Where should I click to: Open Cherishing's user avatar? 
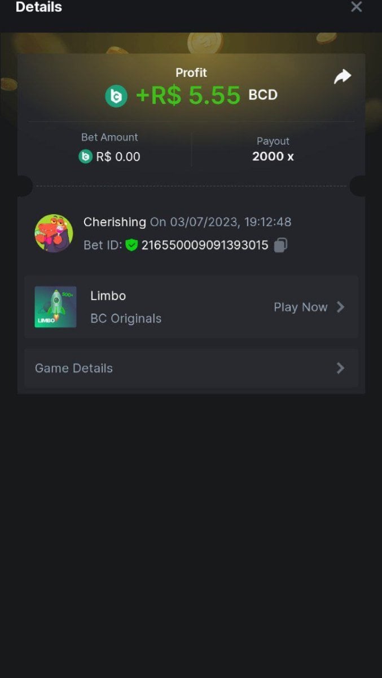54,233
